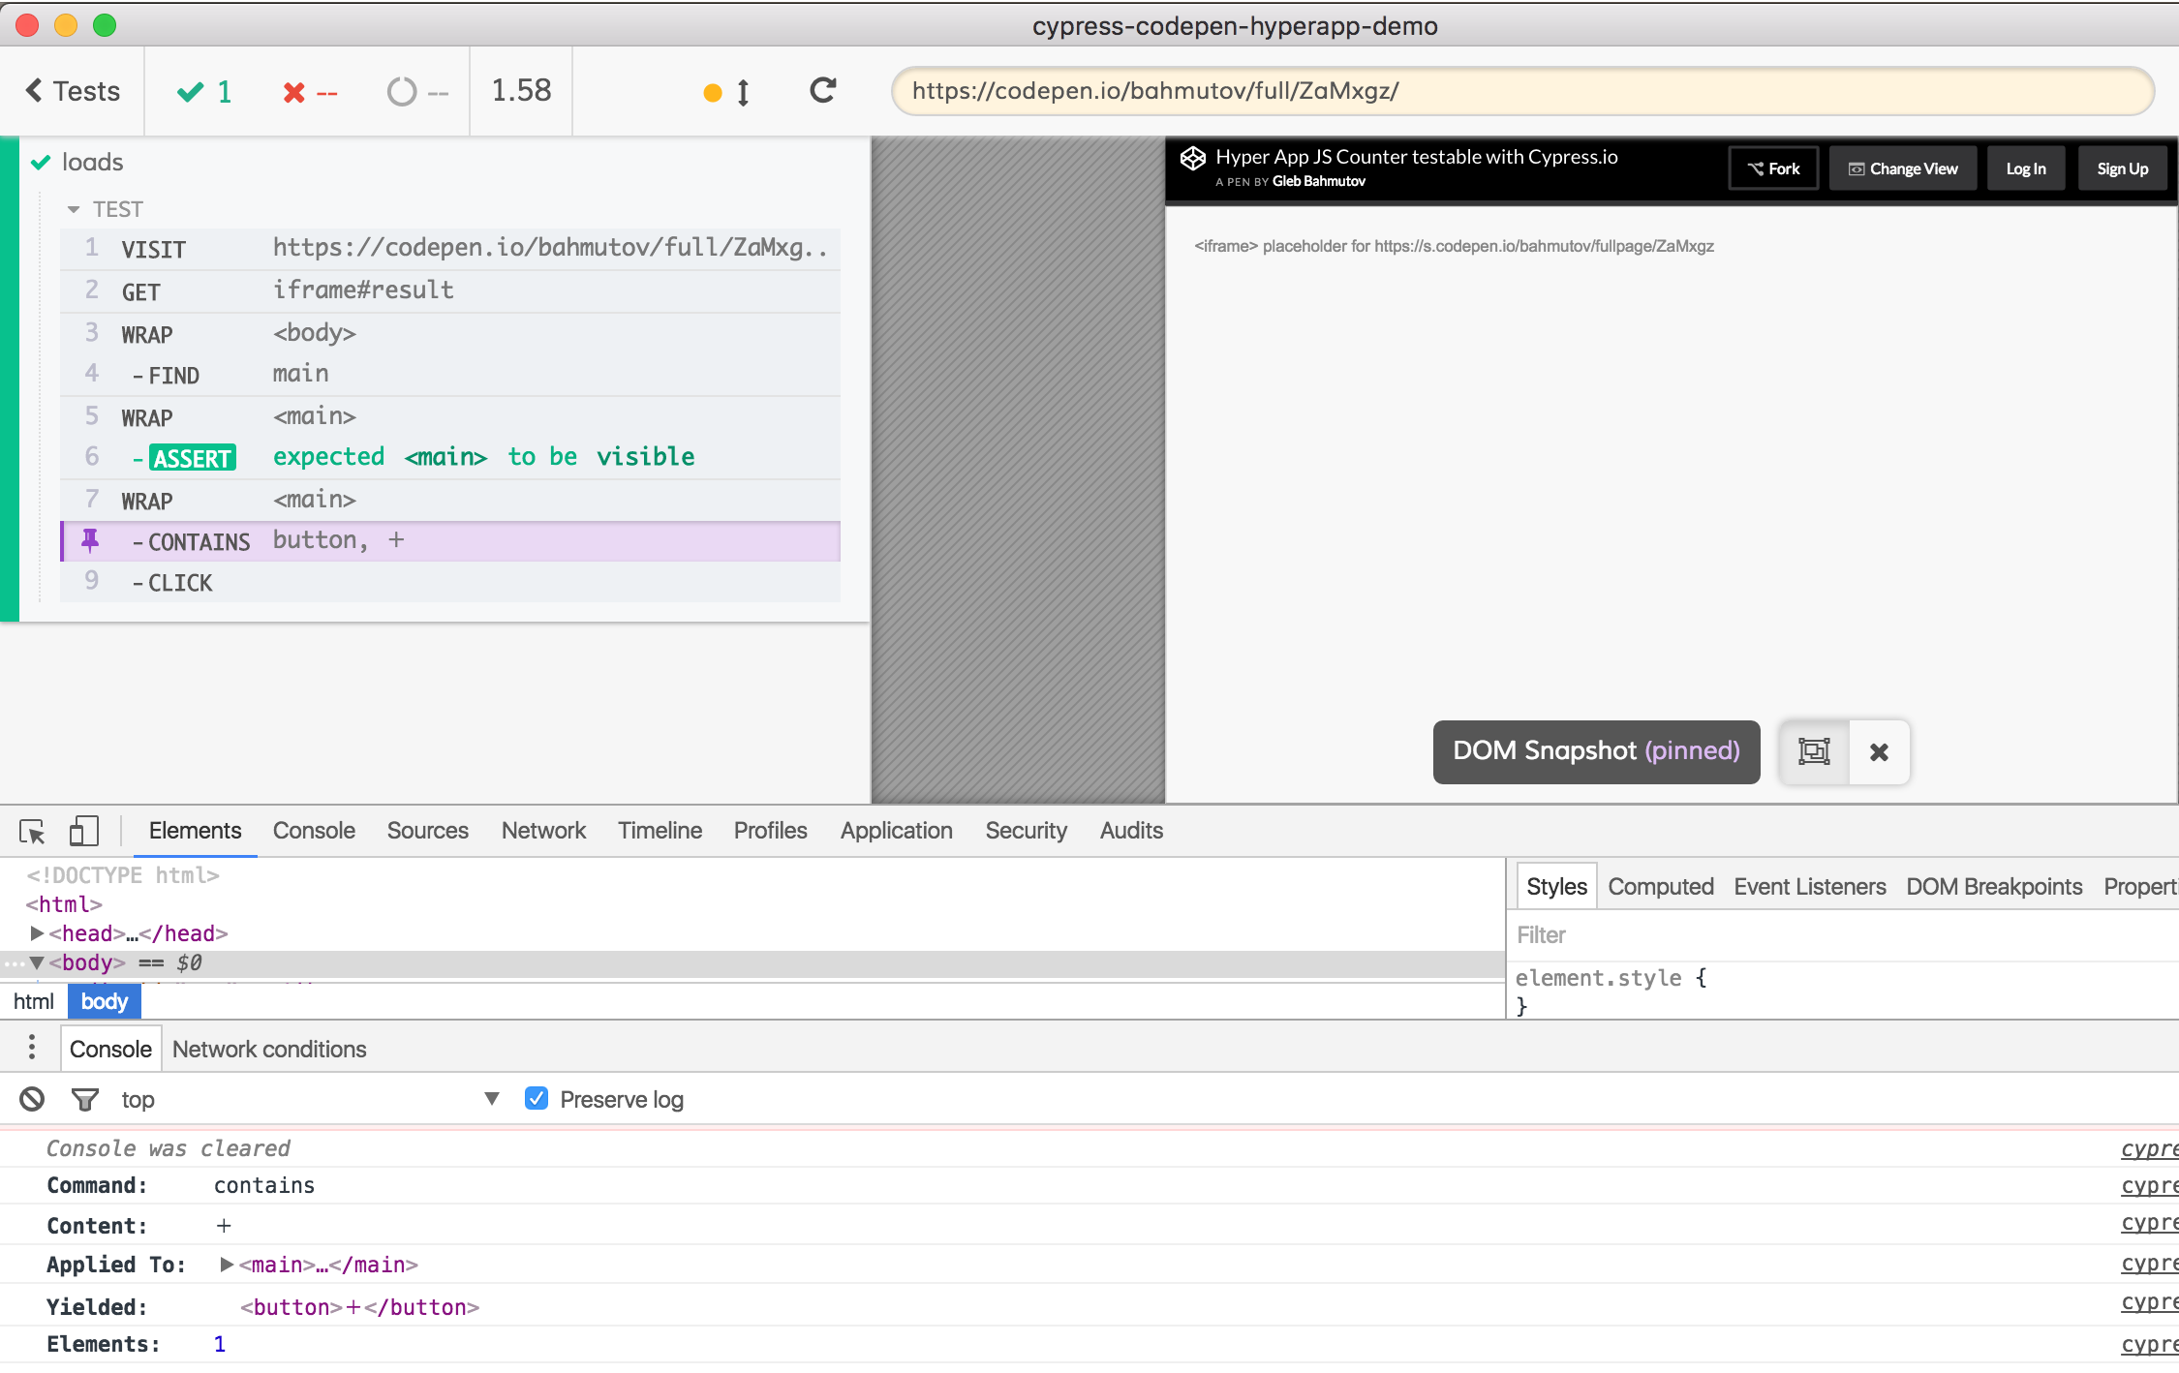Click the clear console icon
Screen dimensions: 2179x1373
32,1099
